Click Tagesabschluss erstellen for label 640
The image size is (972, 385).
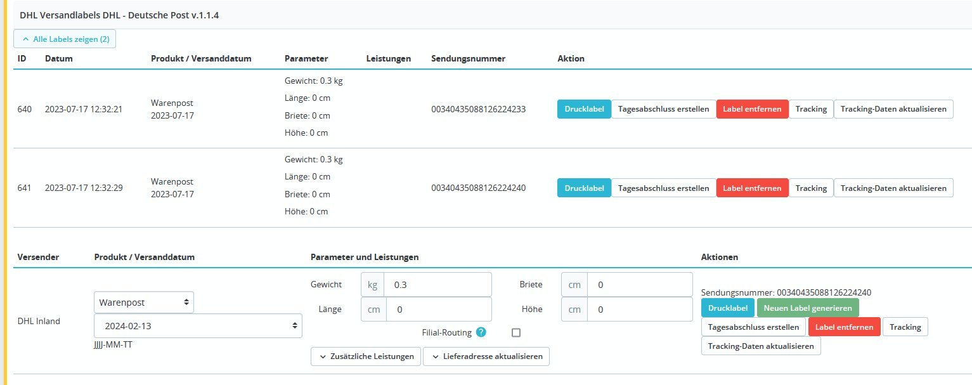point(663,109)
